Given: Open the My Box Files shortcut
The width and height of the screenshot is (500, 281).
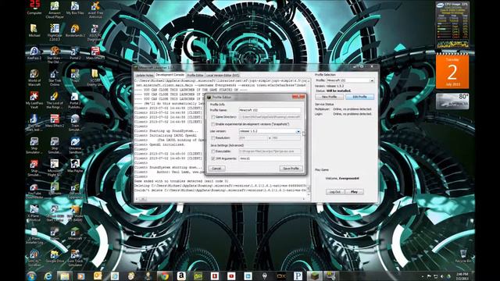Looking at the screenshot, I should coord(75,8).
